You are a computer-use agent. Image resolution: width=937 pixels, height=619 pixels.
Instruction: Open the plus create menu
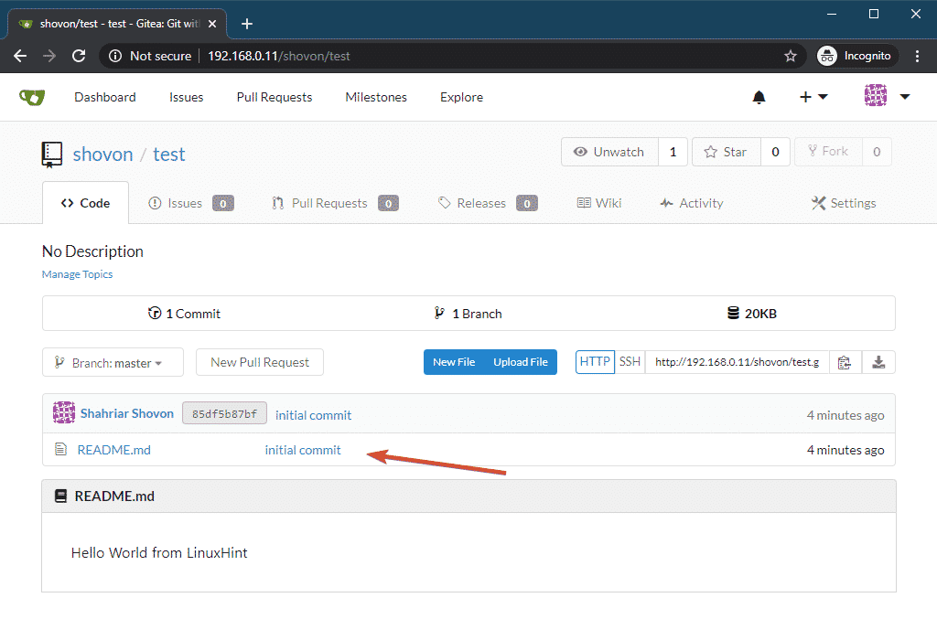[x=813, y=97]
